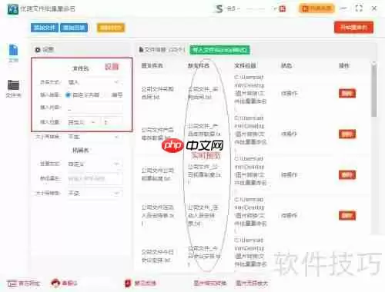Image resolution: width=385 pixels, height=292 pixels.
Task: Click the gear icon on the settings header
Action: click(38, 50)
